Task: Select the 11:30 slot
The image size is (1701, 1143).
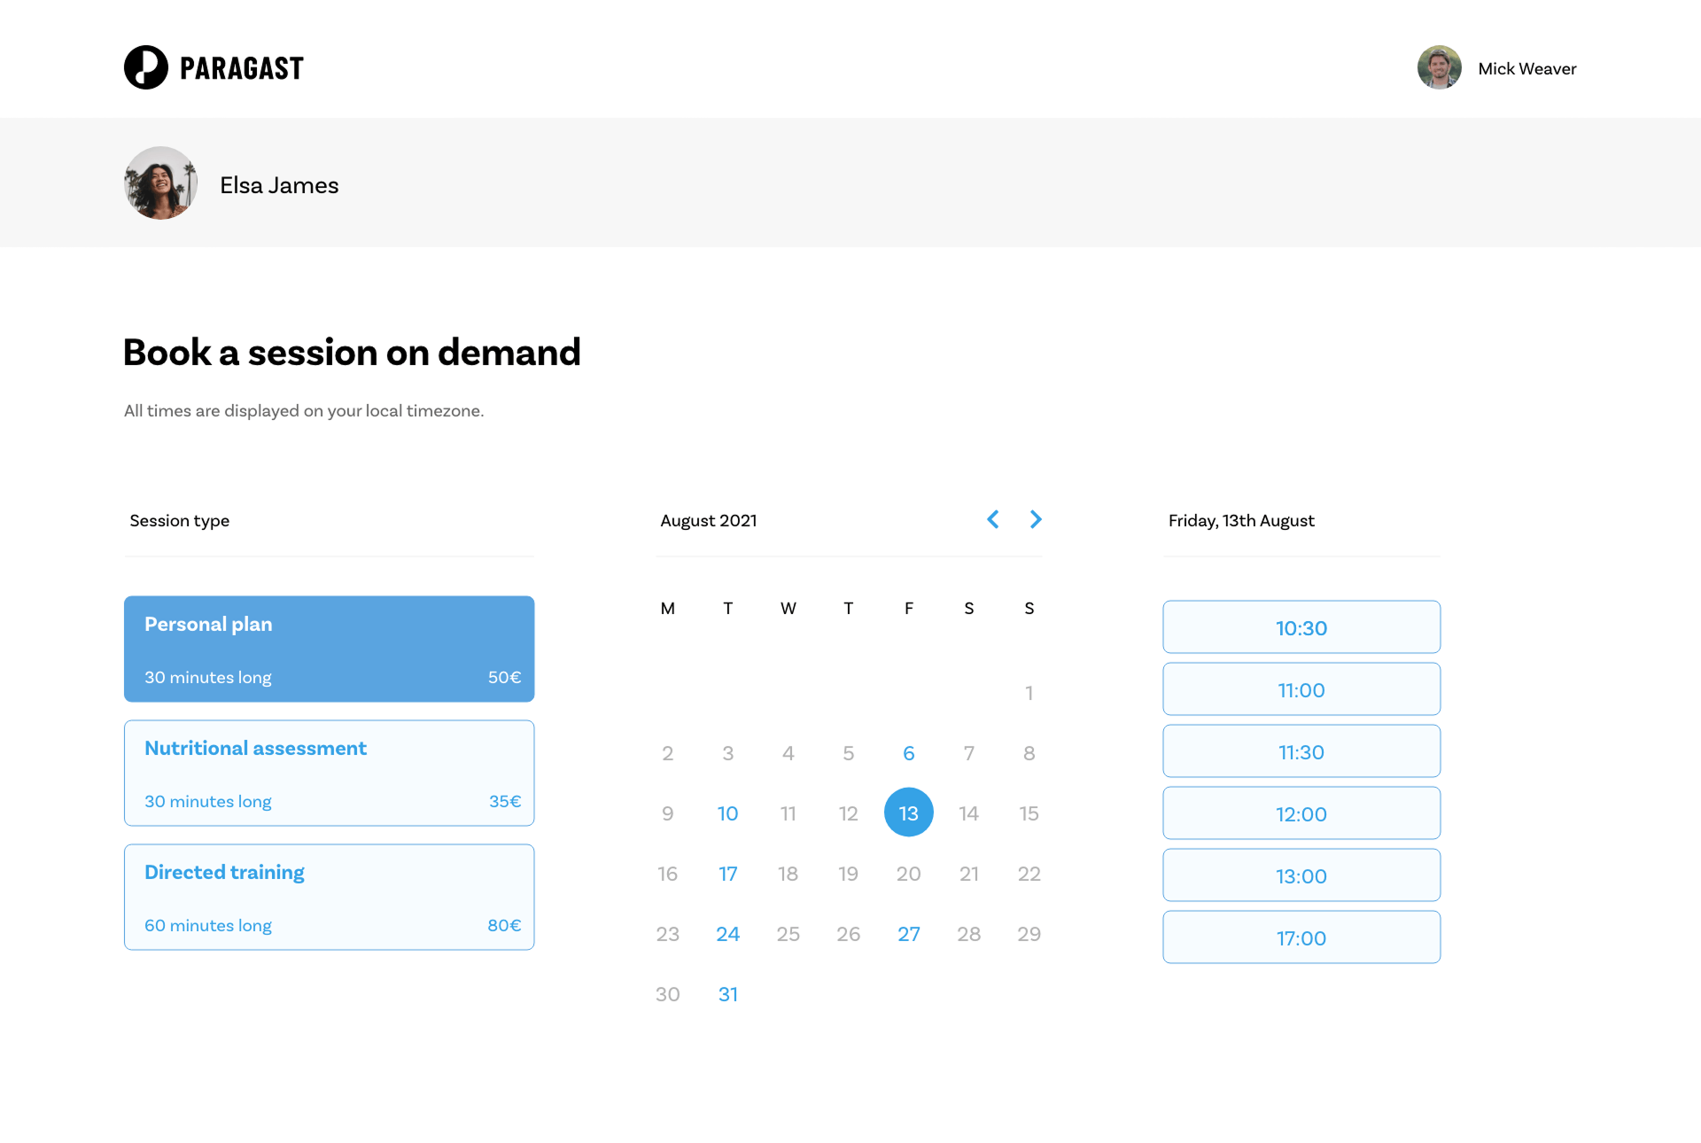Action: tap(1301, 750)
